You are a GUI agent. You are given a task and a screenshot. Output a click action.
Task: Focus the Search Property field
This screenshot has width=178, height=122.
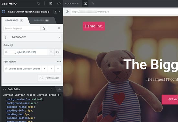click(x=22, y=28)
